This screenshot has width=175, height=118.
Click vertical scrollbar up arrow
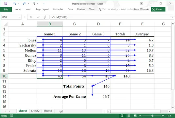coord(173,23)
